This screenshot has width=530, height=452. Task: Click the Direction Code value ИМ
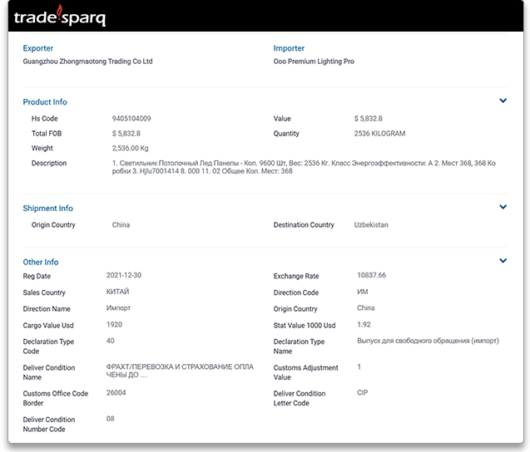(363, 292)
